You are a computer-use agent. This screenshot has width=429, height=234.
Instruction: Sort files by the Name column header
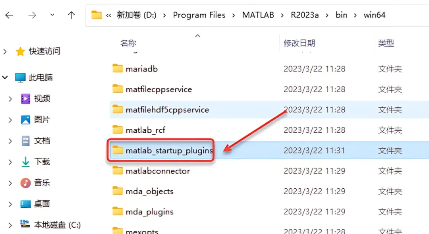tap(128, 43)
